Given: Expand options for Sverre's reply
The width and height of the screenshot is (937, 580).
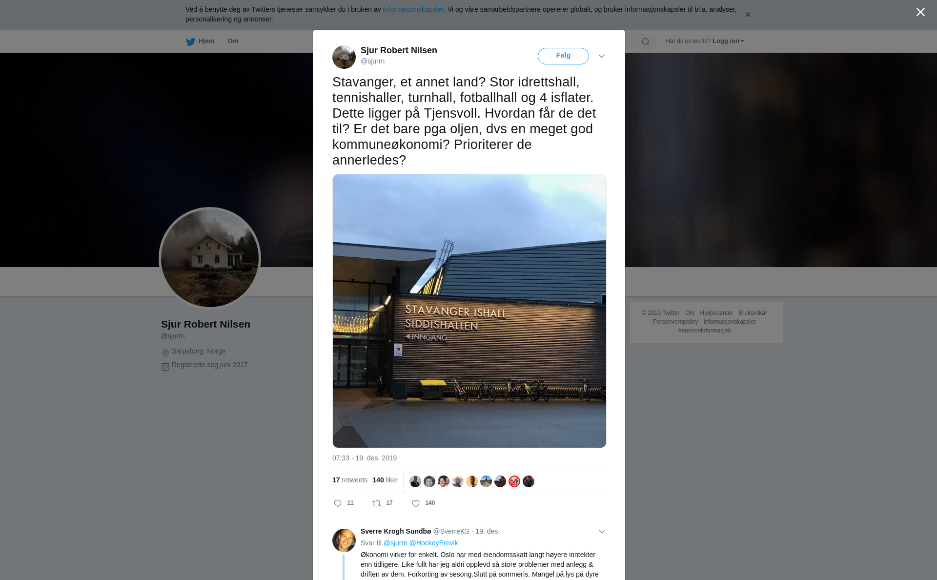Looking at the screenshot, I should (602, 532).
